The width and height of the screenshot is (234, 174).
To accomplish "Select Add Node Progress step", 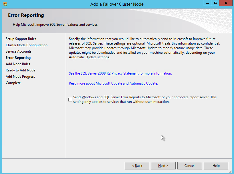I will click(20, 77).
